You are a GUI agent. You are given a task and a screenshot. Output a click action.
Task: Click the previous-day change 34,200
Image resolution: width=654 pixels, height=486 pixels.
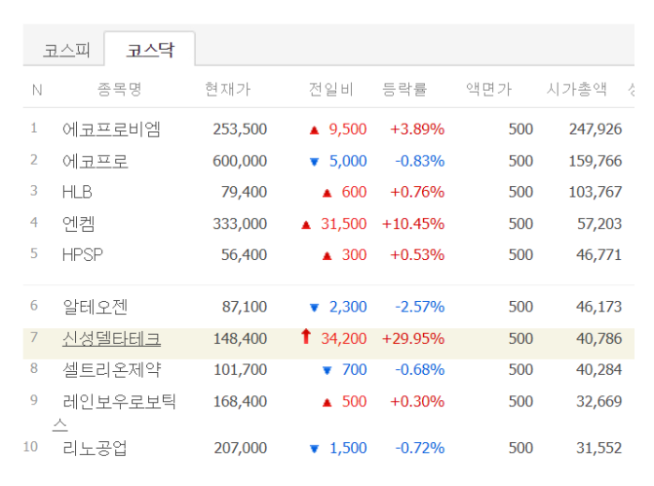click(344, 339)
